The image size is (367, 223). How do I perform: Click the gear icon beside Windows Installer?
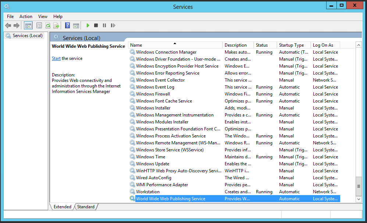[132, 108]
